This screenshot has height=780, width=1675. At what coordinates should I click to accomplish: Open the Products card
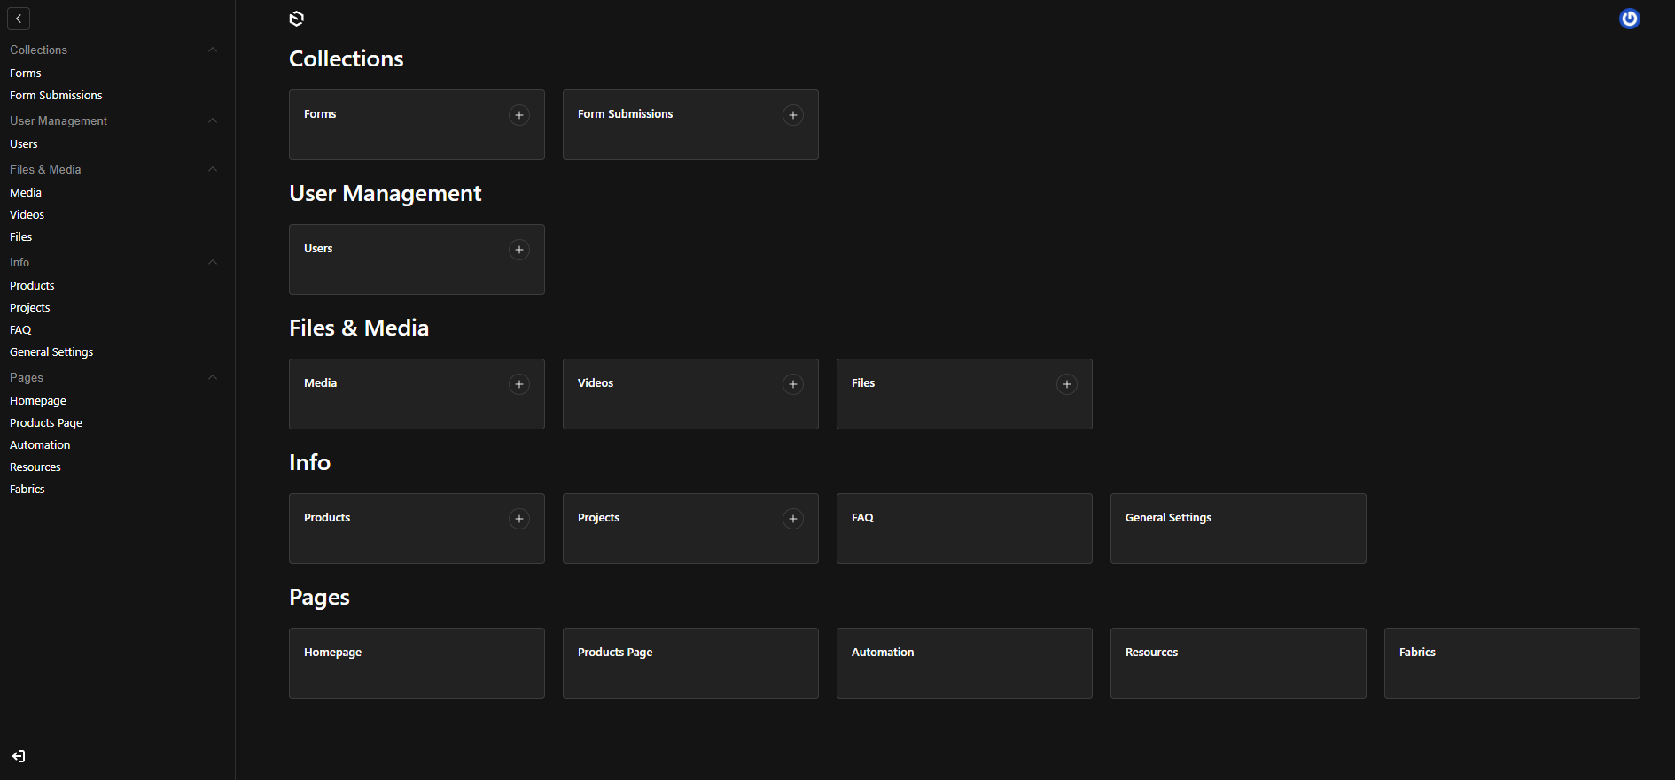417,529
